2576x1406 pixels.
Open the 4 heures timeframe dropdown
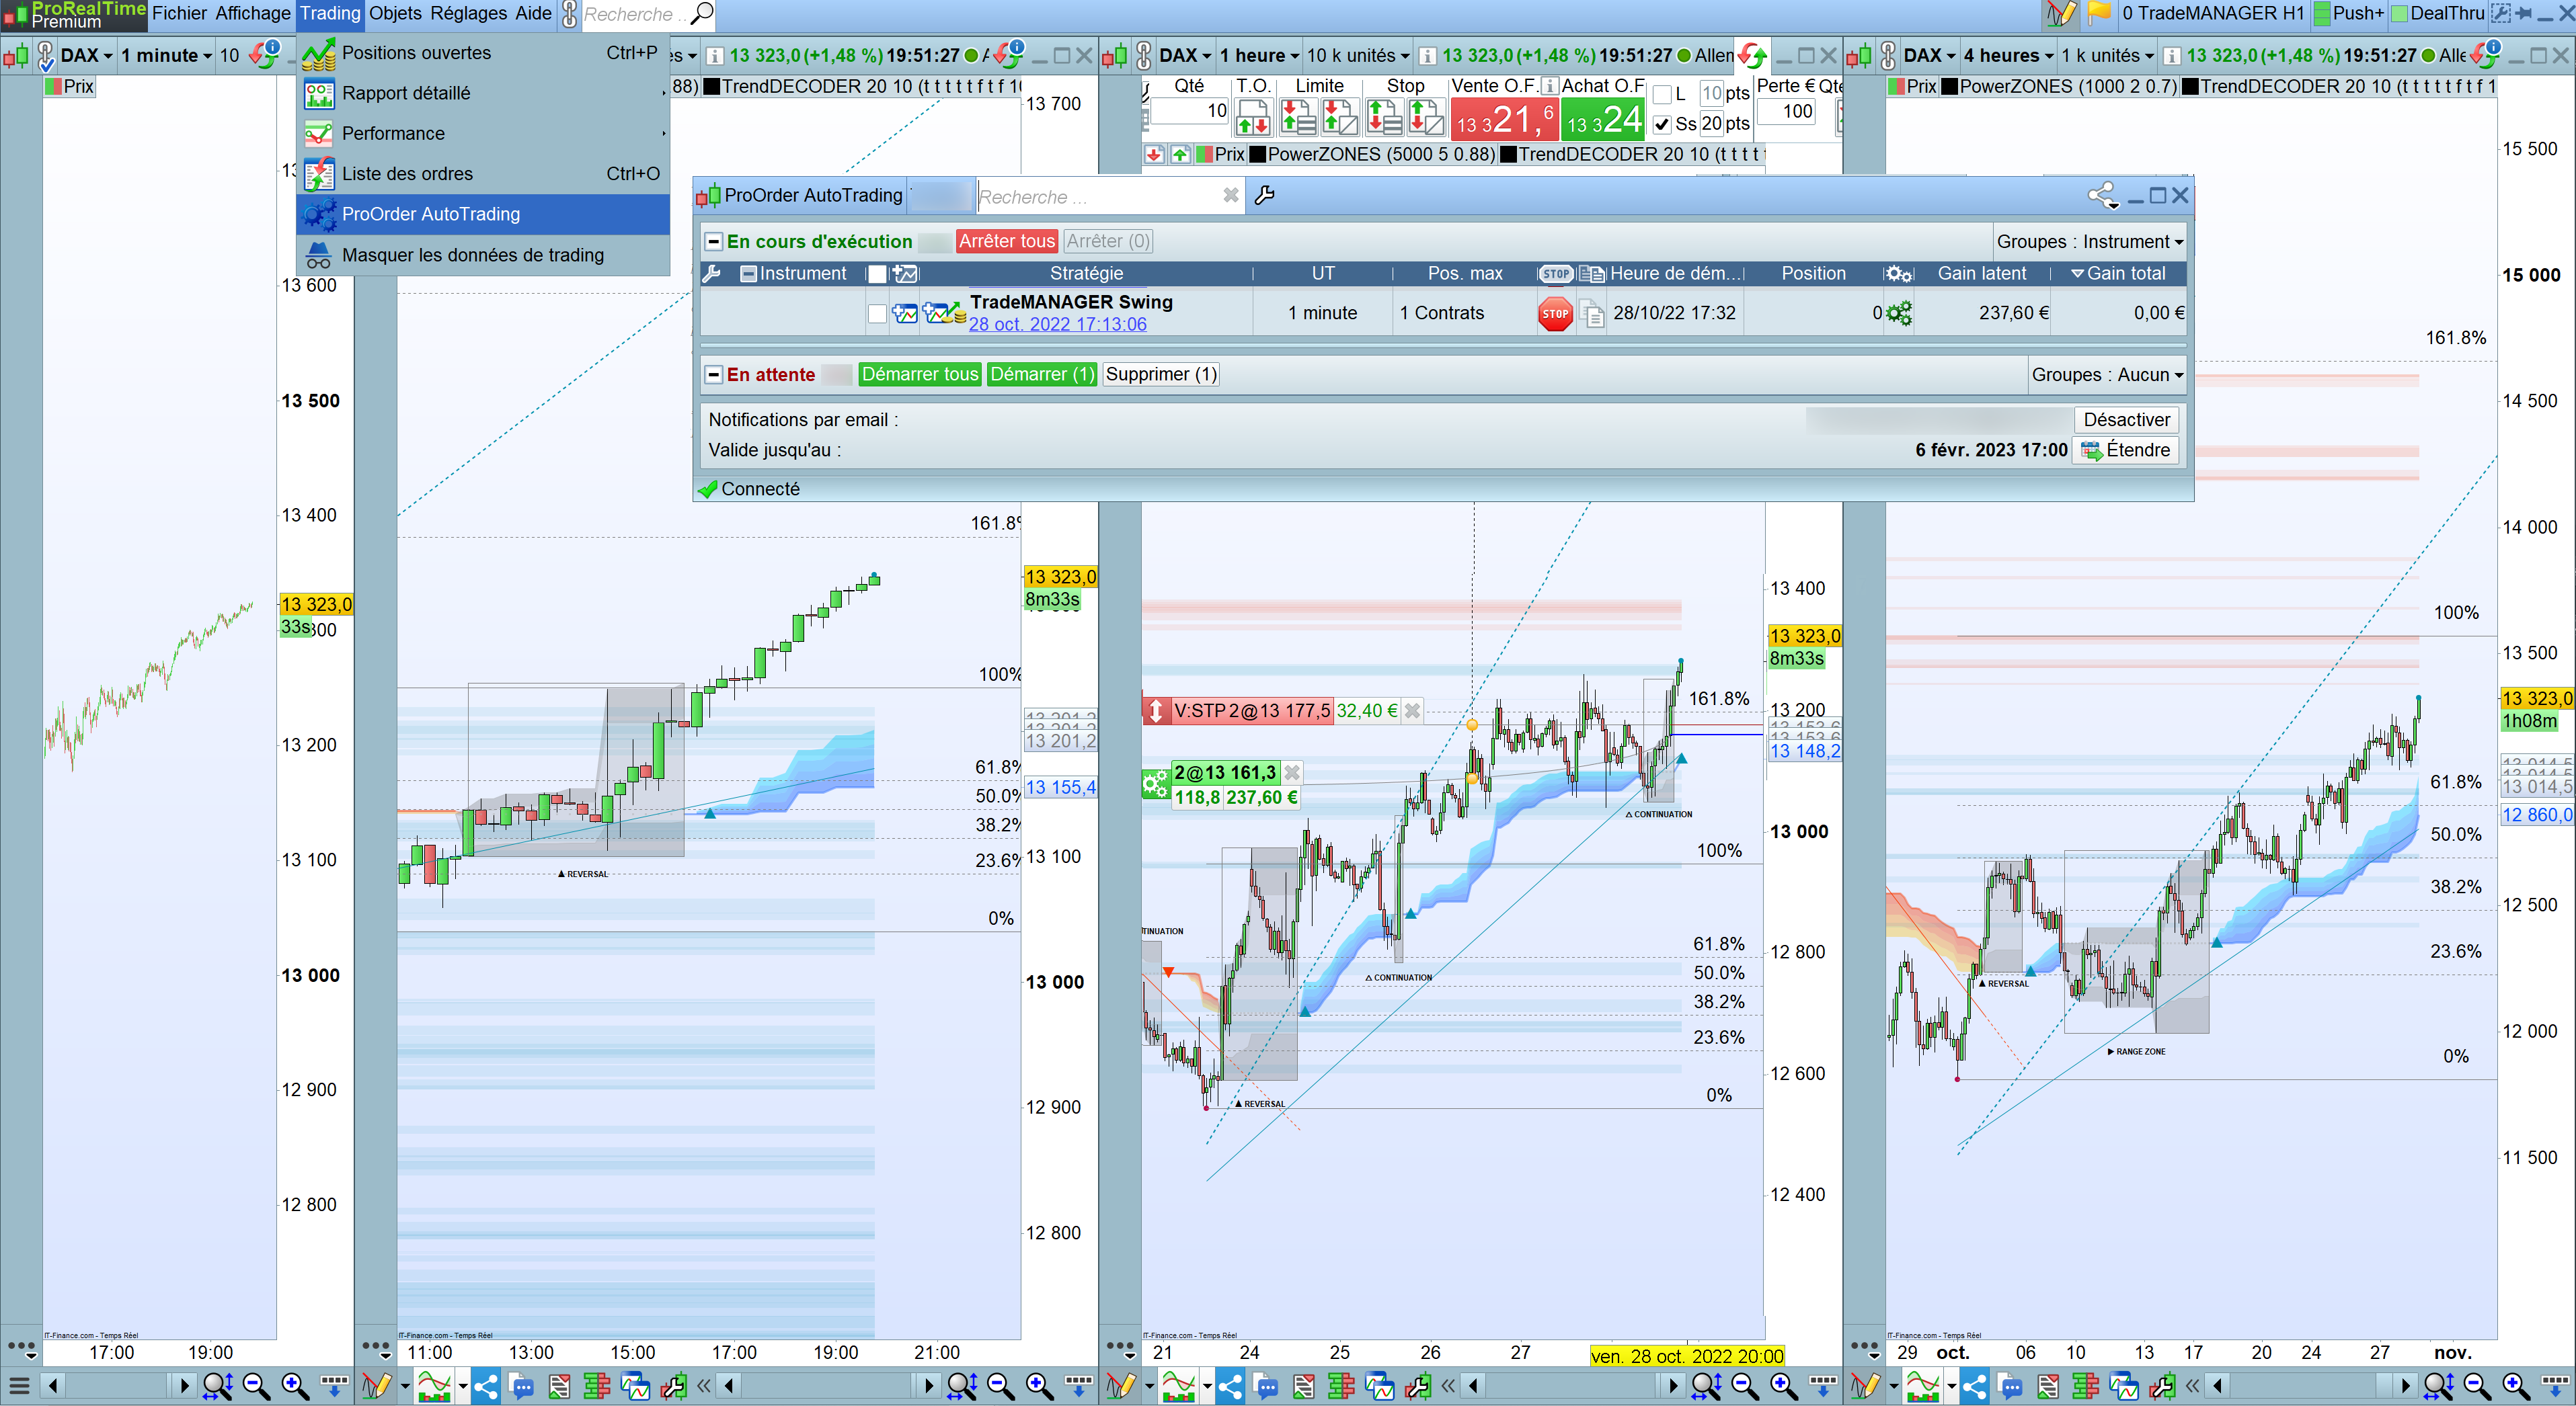[x=2008, y=55]
